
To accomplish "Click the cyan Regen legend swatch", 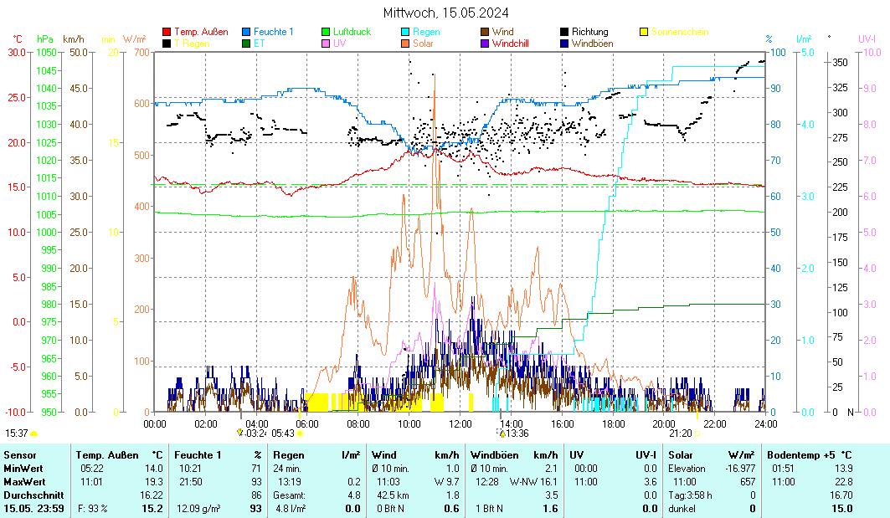I will click(x=404, y=33).
